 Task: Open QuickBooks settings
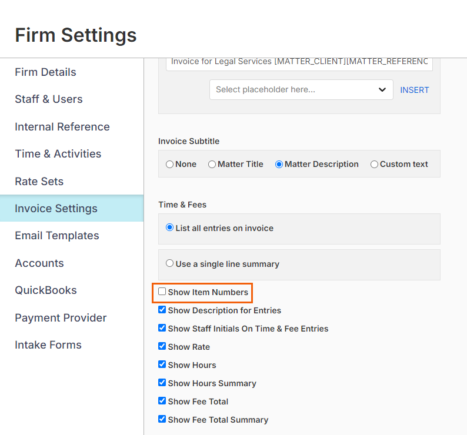click(x=46, y=290)
